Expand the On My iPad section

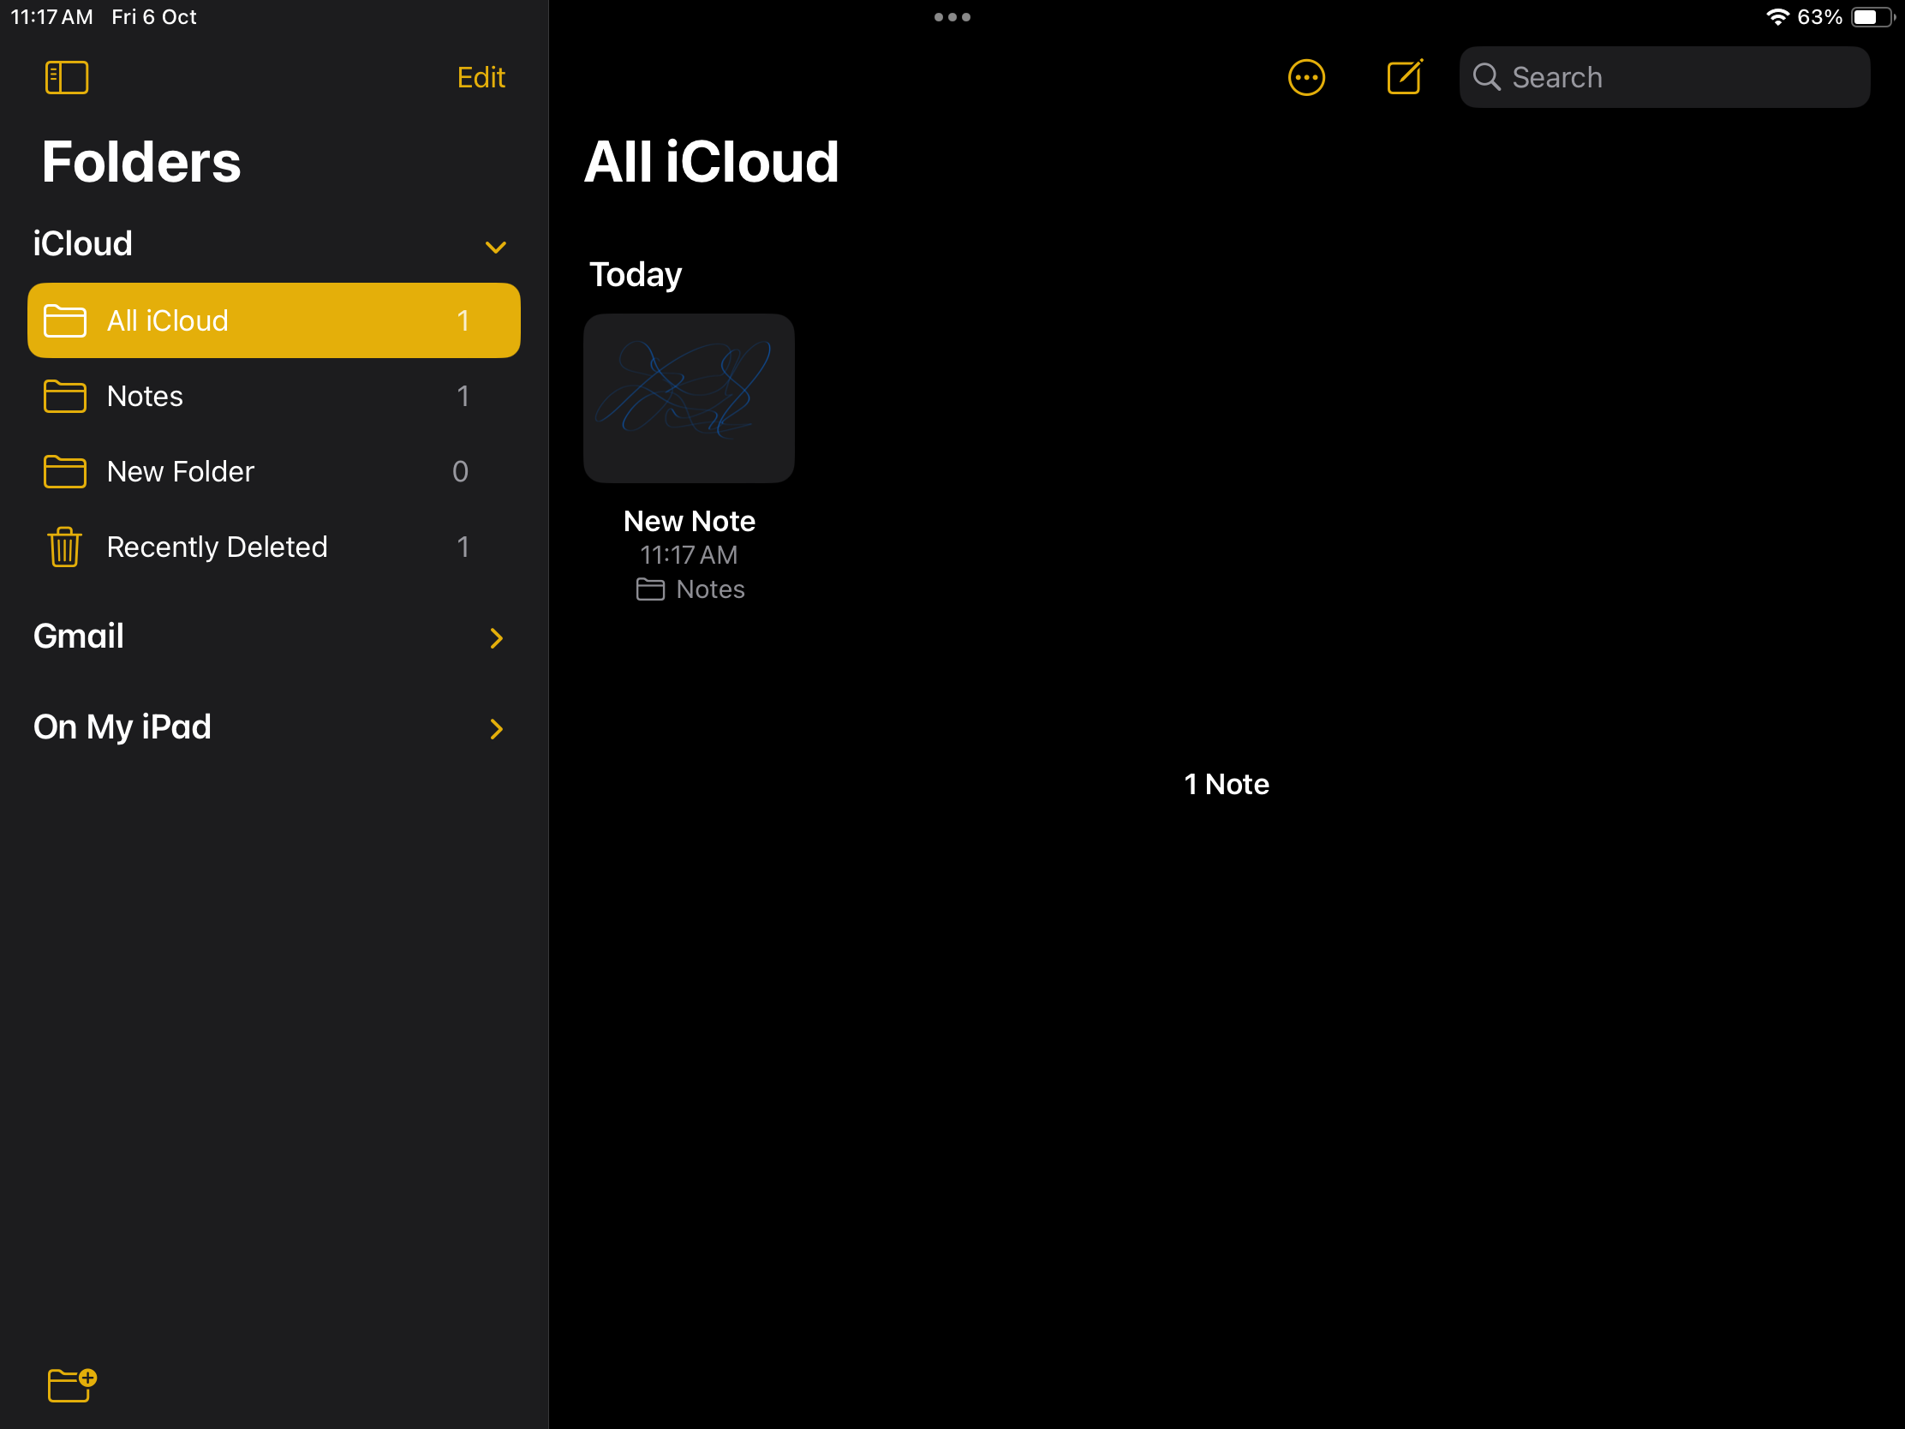[496, 729]
